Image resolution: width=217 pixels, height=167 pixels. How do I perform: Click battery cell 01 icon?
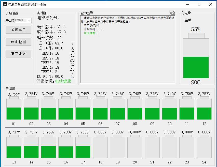click(x=14, y=109)
